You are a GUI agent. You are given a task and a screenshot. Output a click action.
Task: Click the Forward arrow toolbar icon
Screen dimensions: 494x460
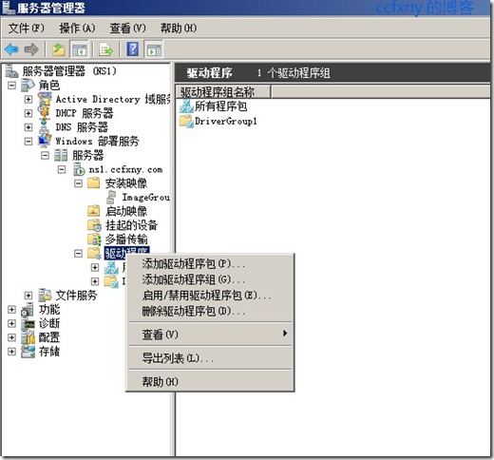[x=31, y=49]
